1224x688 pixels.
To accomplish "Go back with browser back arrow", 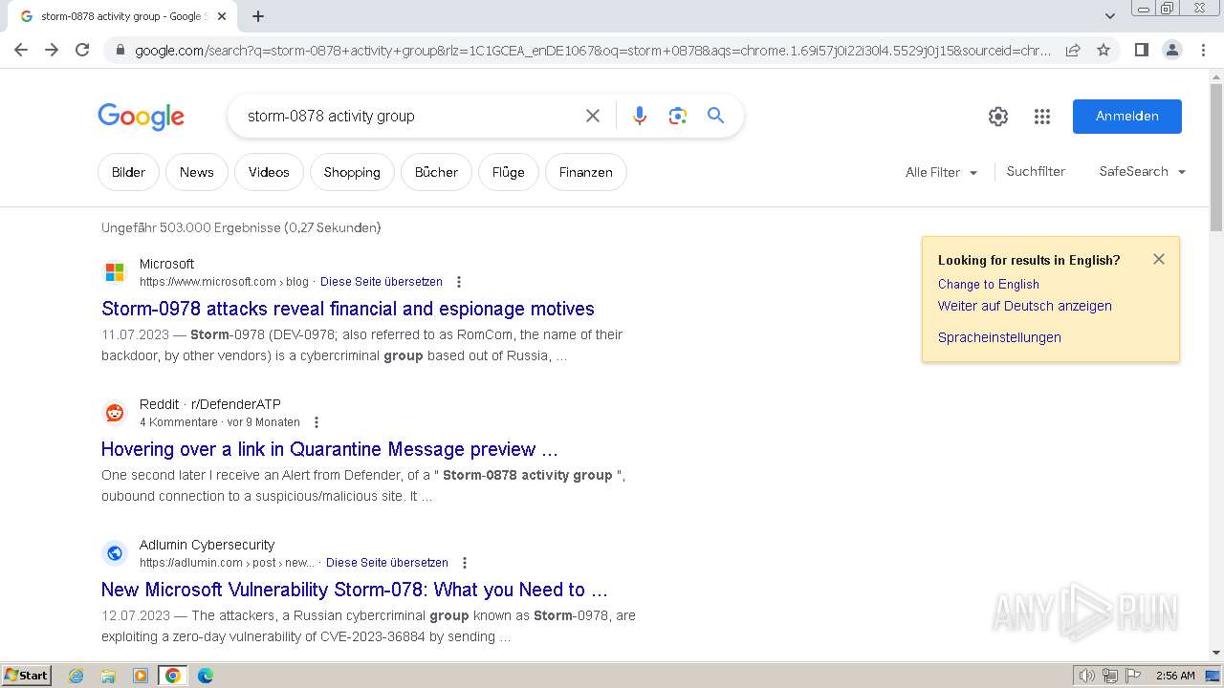I will [21, 50].
